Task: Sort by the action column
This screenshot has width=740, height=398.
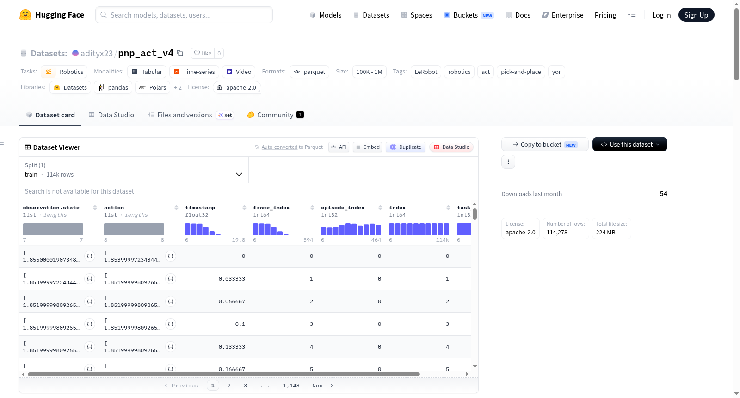Action: coord(176,208)
